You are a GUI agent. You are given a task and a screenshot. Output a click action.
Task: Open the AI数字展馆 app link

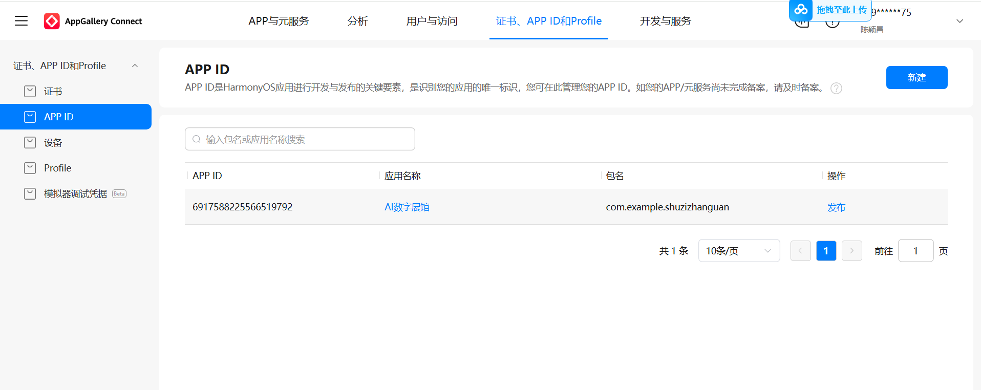point(407,207)
